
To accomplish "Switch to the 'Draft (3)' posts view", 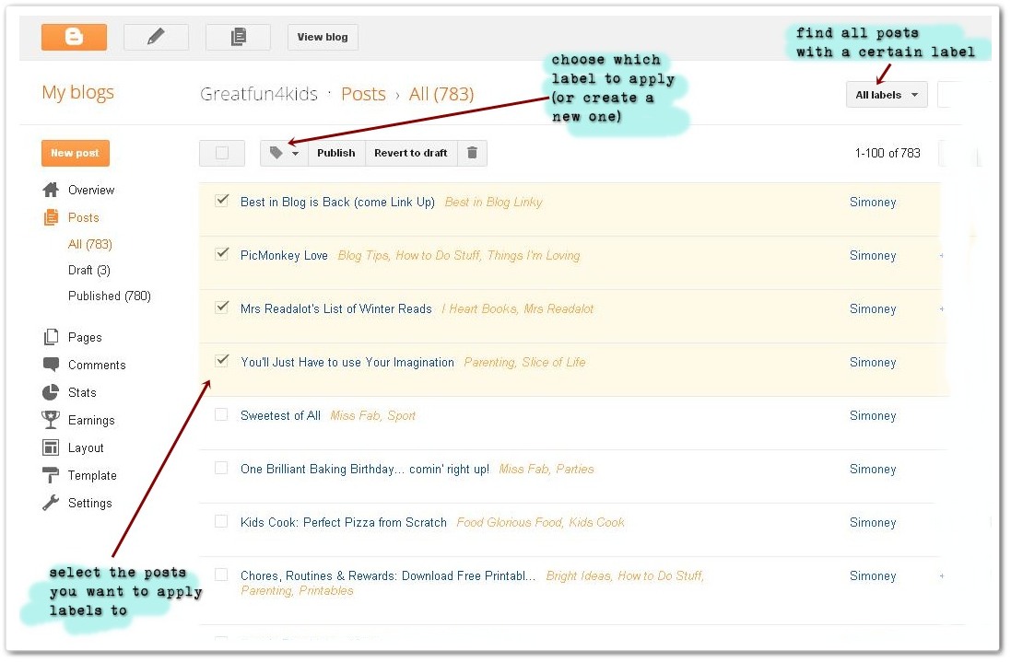I will coord(88,270).
